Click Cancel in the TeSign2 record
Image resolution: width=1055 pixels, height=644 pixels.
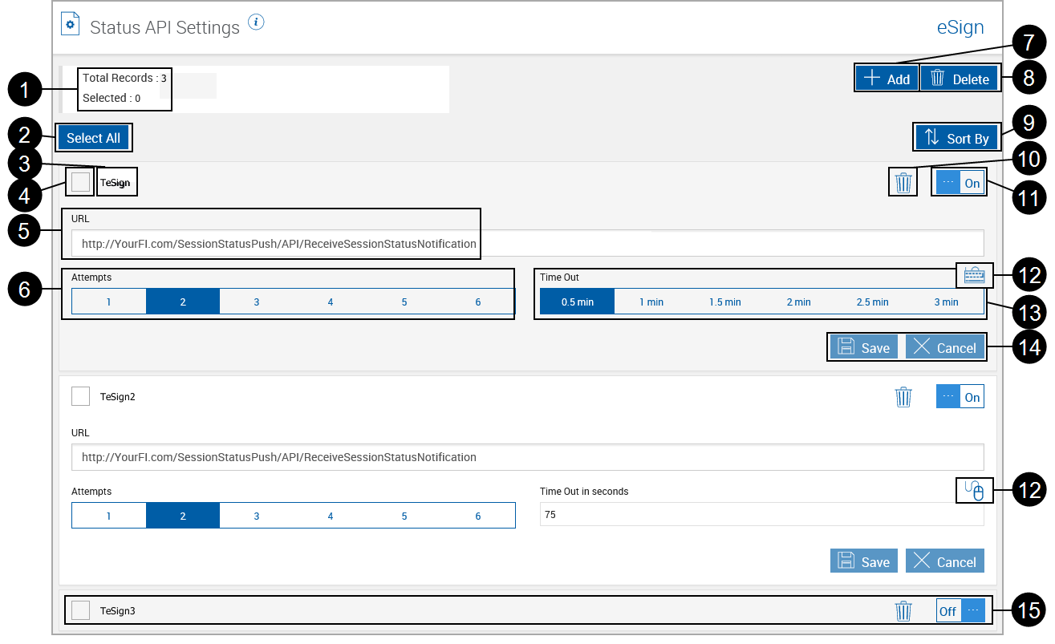click(x=945, y=561)
